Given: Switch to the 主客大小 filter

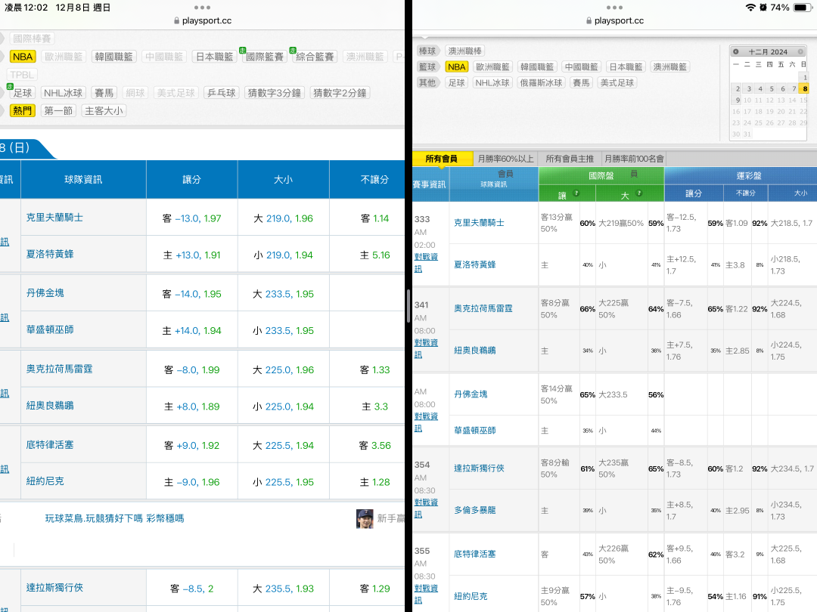Looking at the screenshot, I should click(104, 111).
